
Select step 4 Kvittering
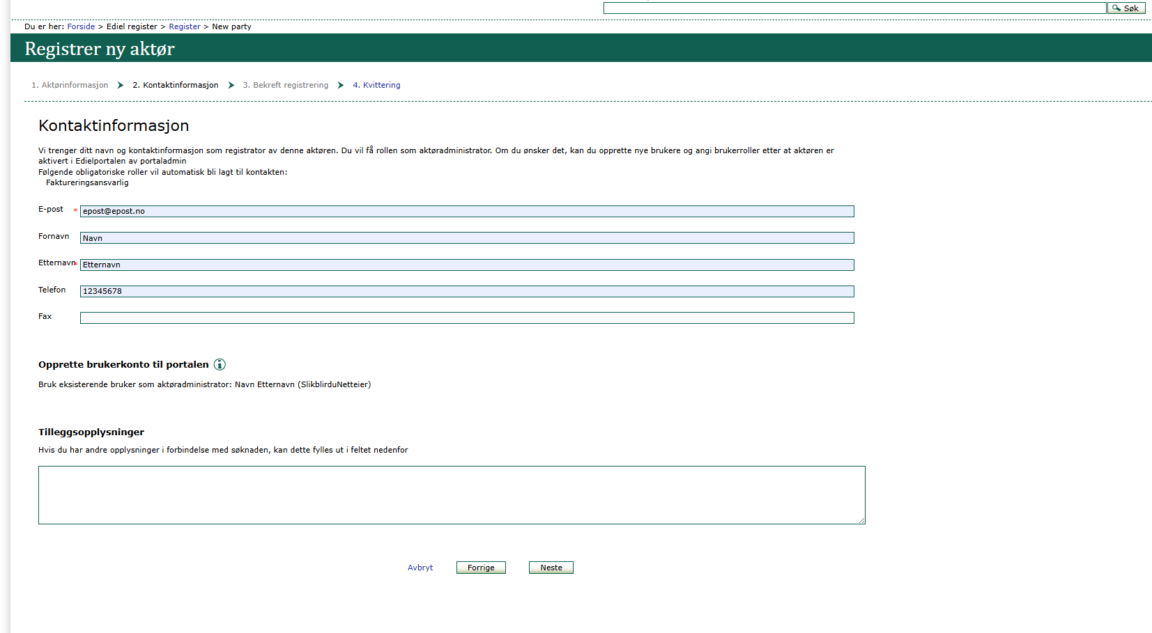click(x=376, y=85)
